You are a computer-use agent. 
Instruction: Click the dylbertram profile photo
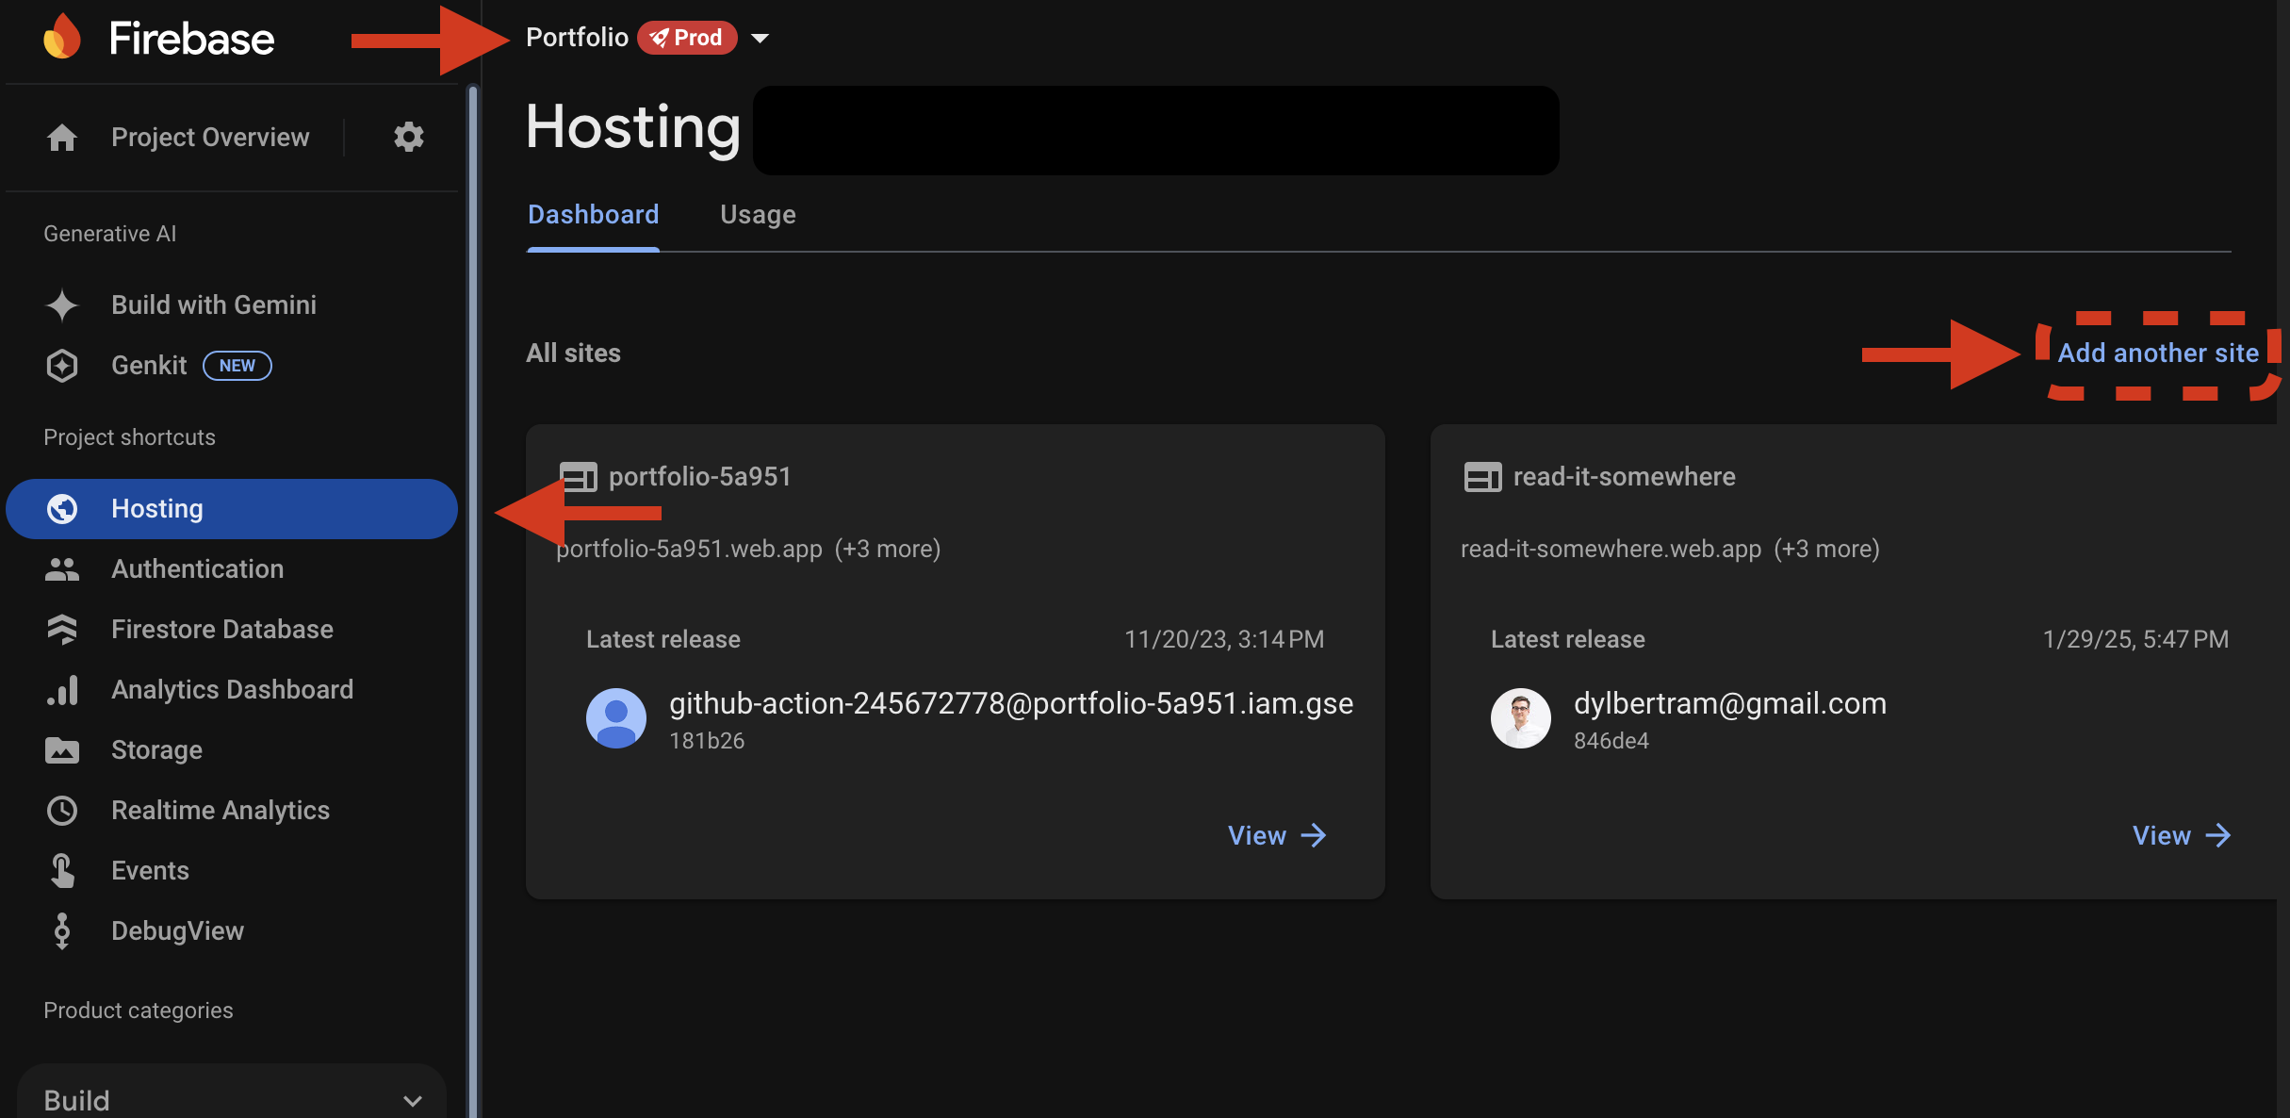tap(1521, 718)
